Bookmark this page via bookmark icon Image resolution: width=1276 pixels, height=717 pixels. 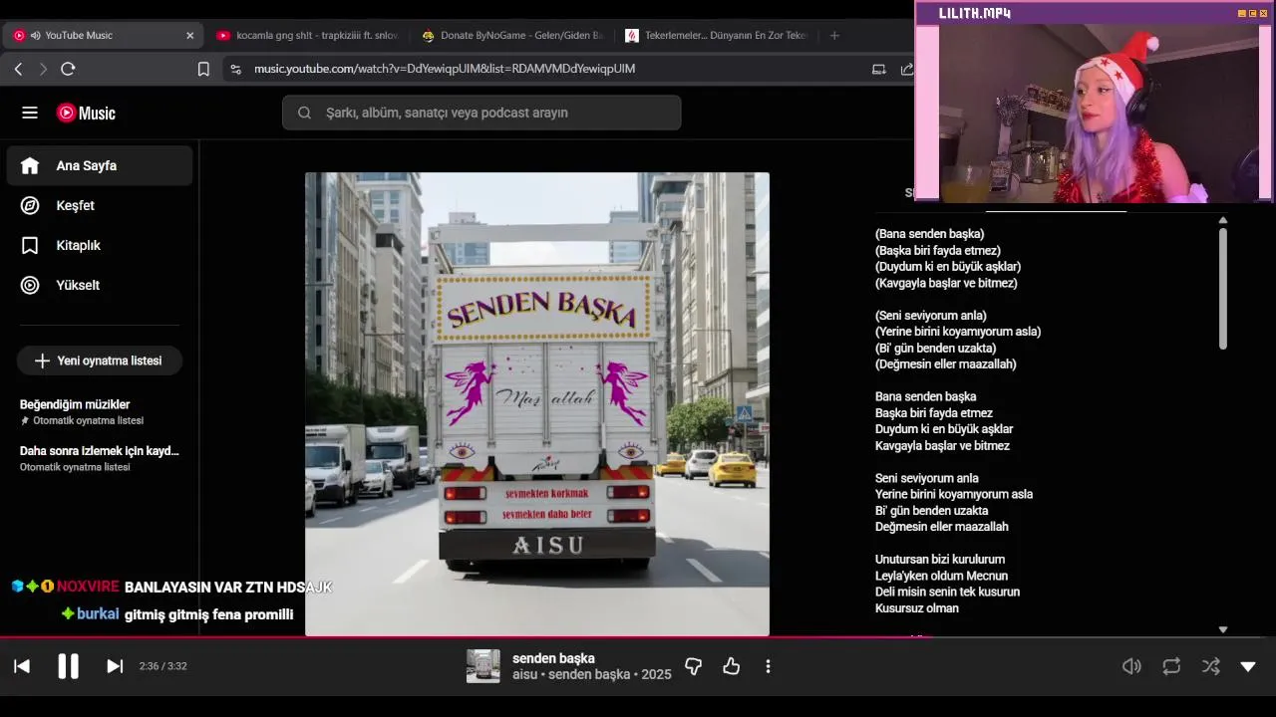pos(203,69)
